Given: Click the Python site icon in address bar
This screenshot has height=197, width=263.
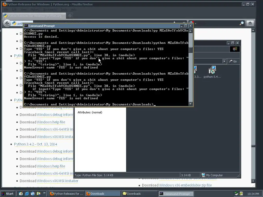Looking at the screenshot, I should click(x=14, y=23).
